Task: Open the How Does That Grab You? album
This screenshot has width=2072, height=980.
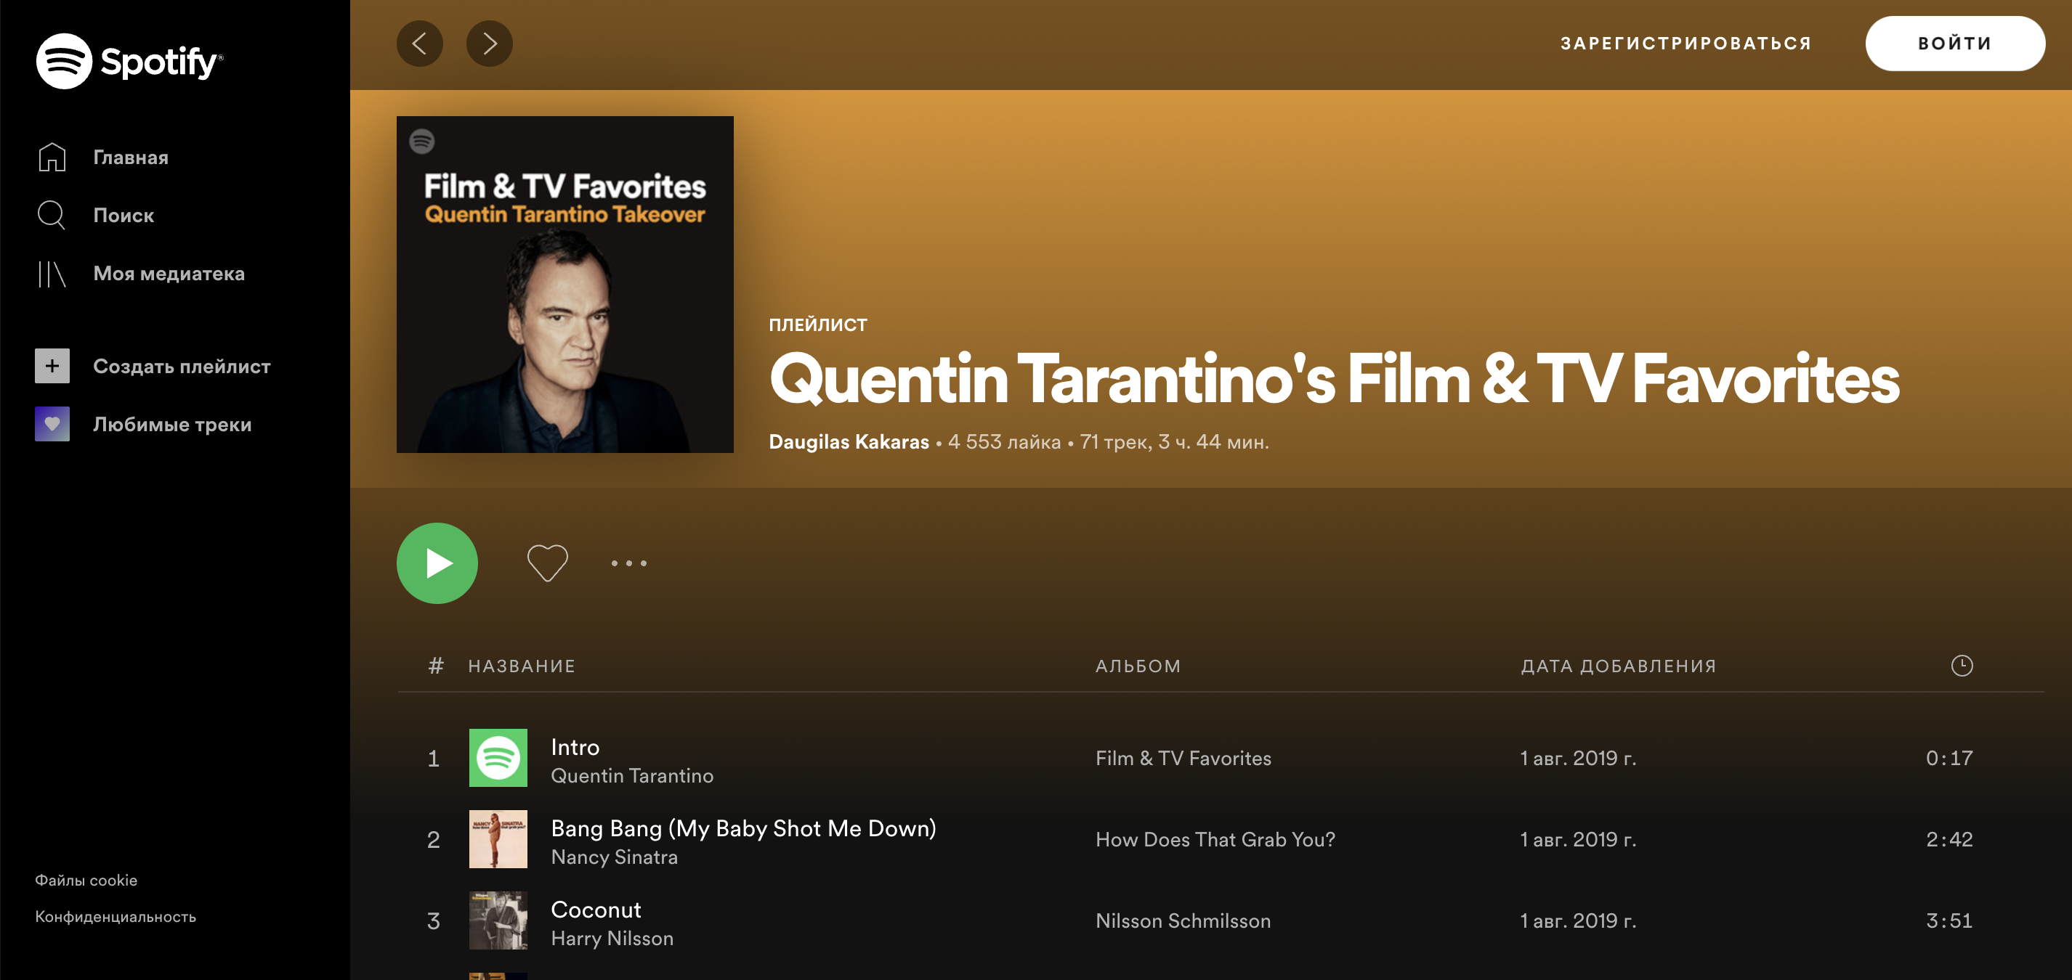Action: (x=1215, y=839)
